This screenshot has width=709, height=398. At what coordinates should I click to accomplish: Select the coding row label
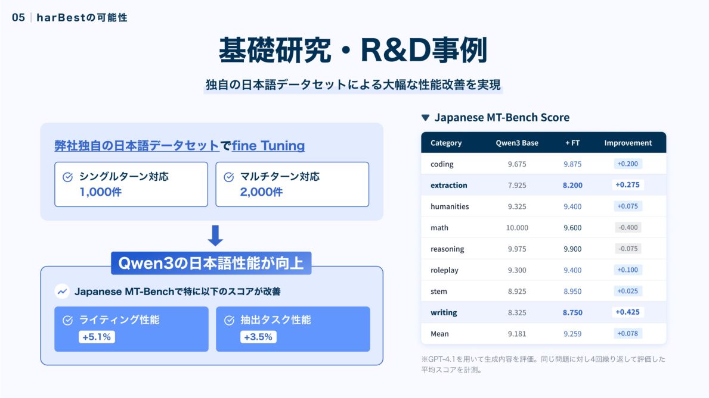442,164
